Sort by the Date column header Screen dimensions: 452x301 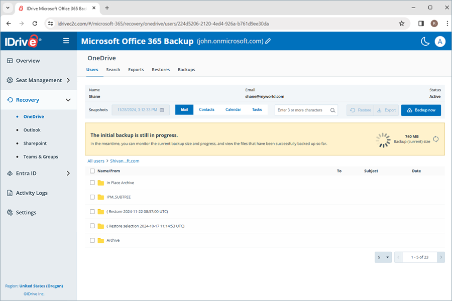pos(416,171)
